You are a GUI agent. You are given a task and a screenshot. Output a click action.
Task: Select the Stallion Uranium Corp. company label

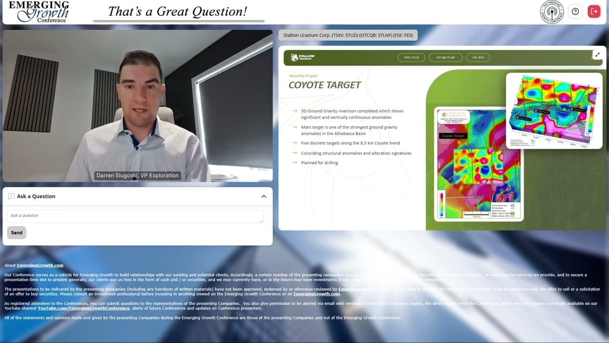[348, 35]
